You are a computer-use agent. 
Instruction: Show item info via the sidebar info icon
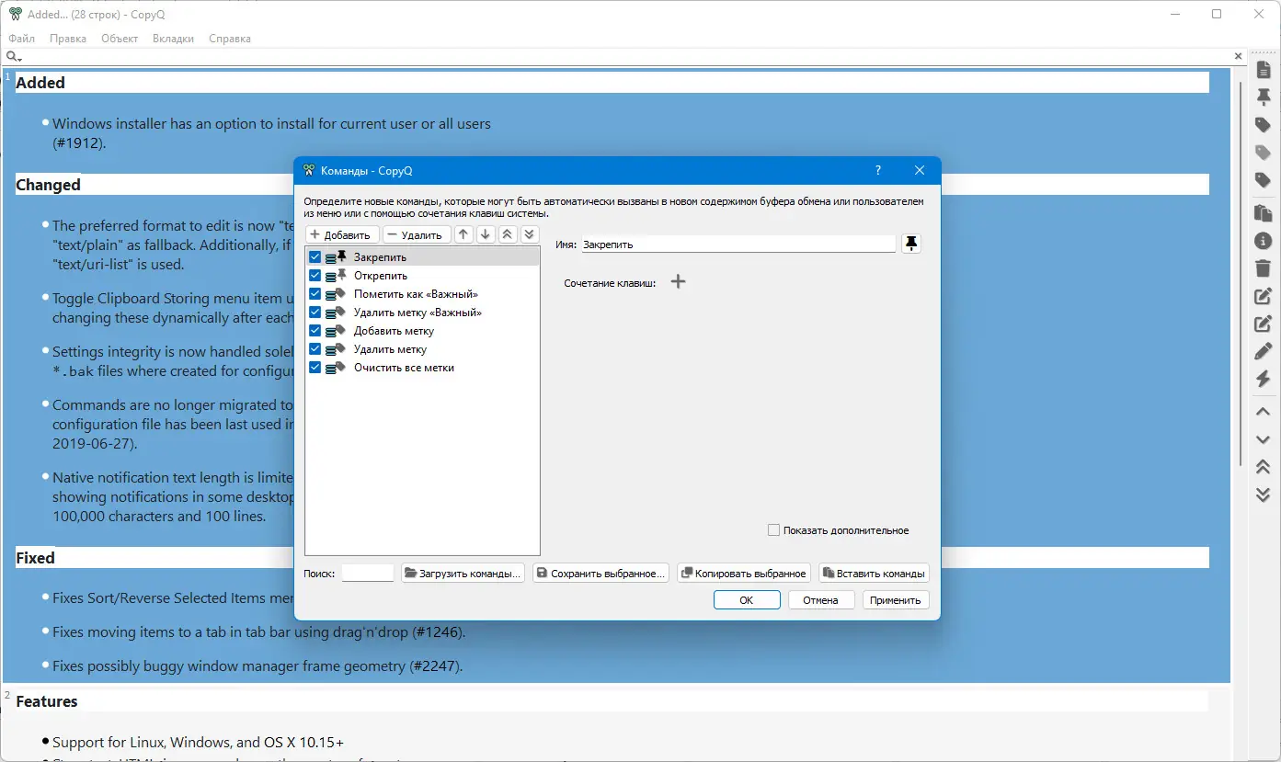(1263, 241)
